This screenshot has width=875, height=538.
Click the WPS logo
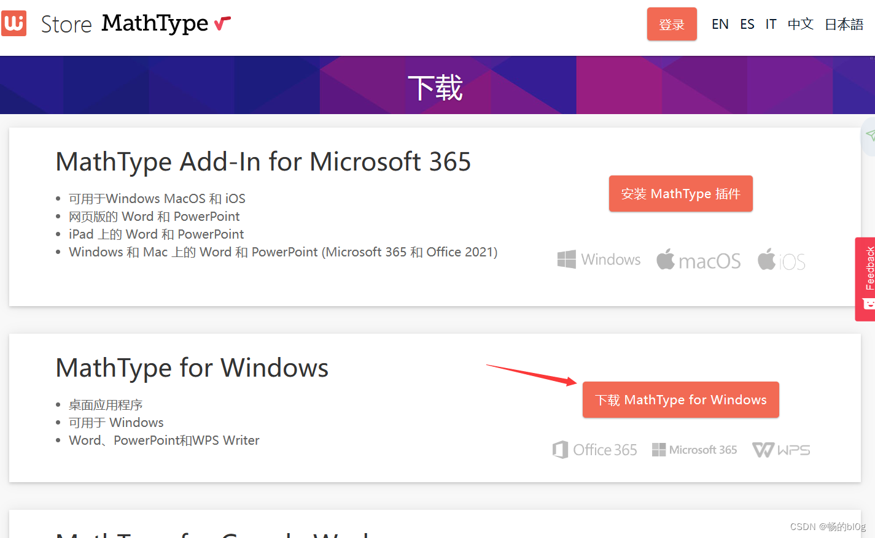pos(781,450)
